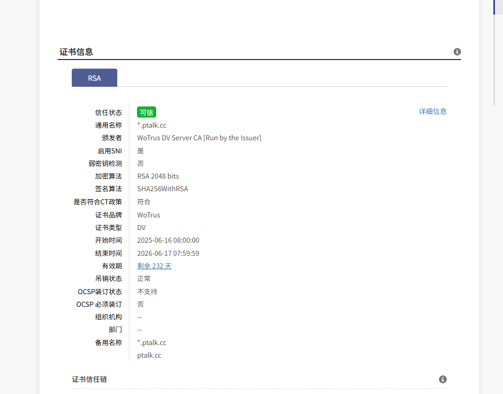Click the 不支持 OCSP stapling value

[x=147, y=292]
